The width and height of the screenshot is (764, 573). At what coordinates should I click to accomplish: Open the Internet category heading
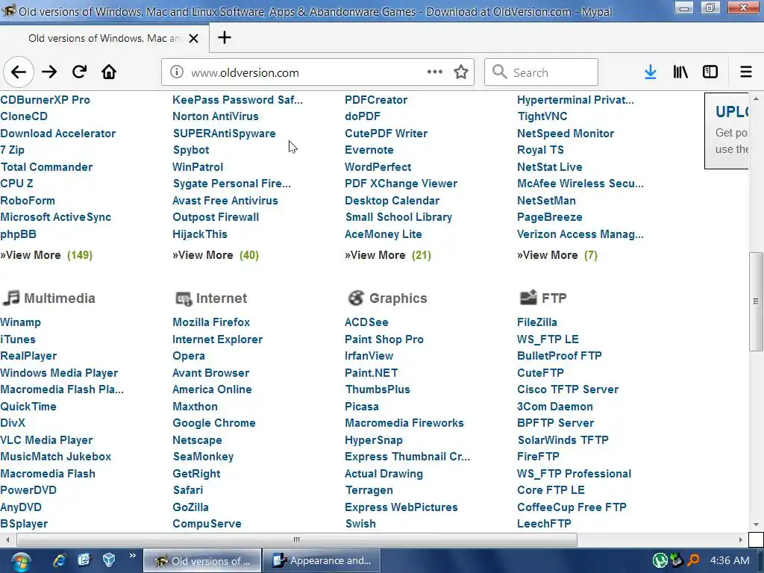click(x=222, y=298)
